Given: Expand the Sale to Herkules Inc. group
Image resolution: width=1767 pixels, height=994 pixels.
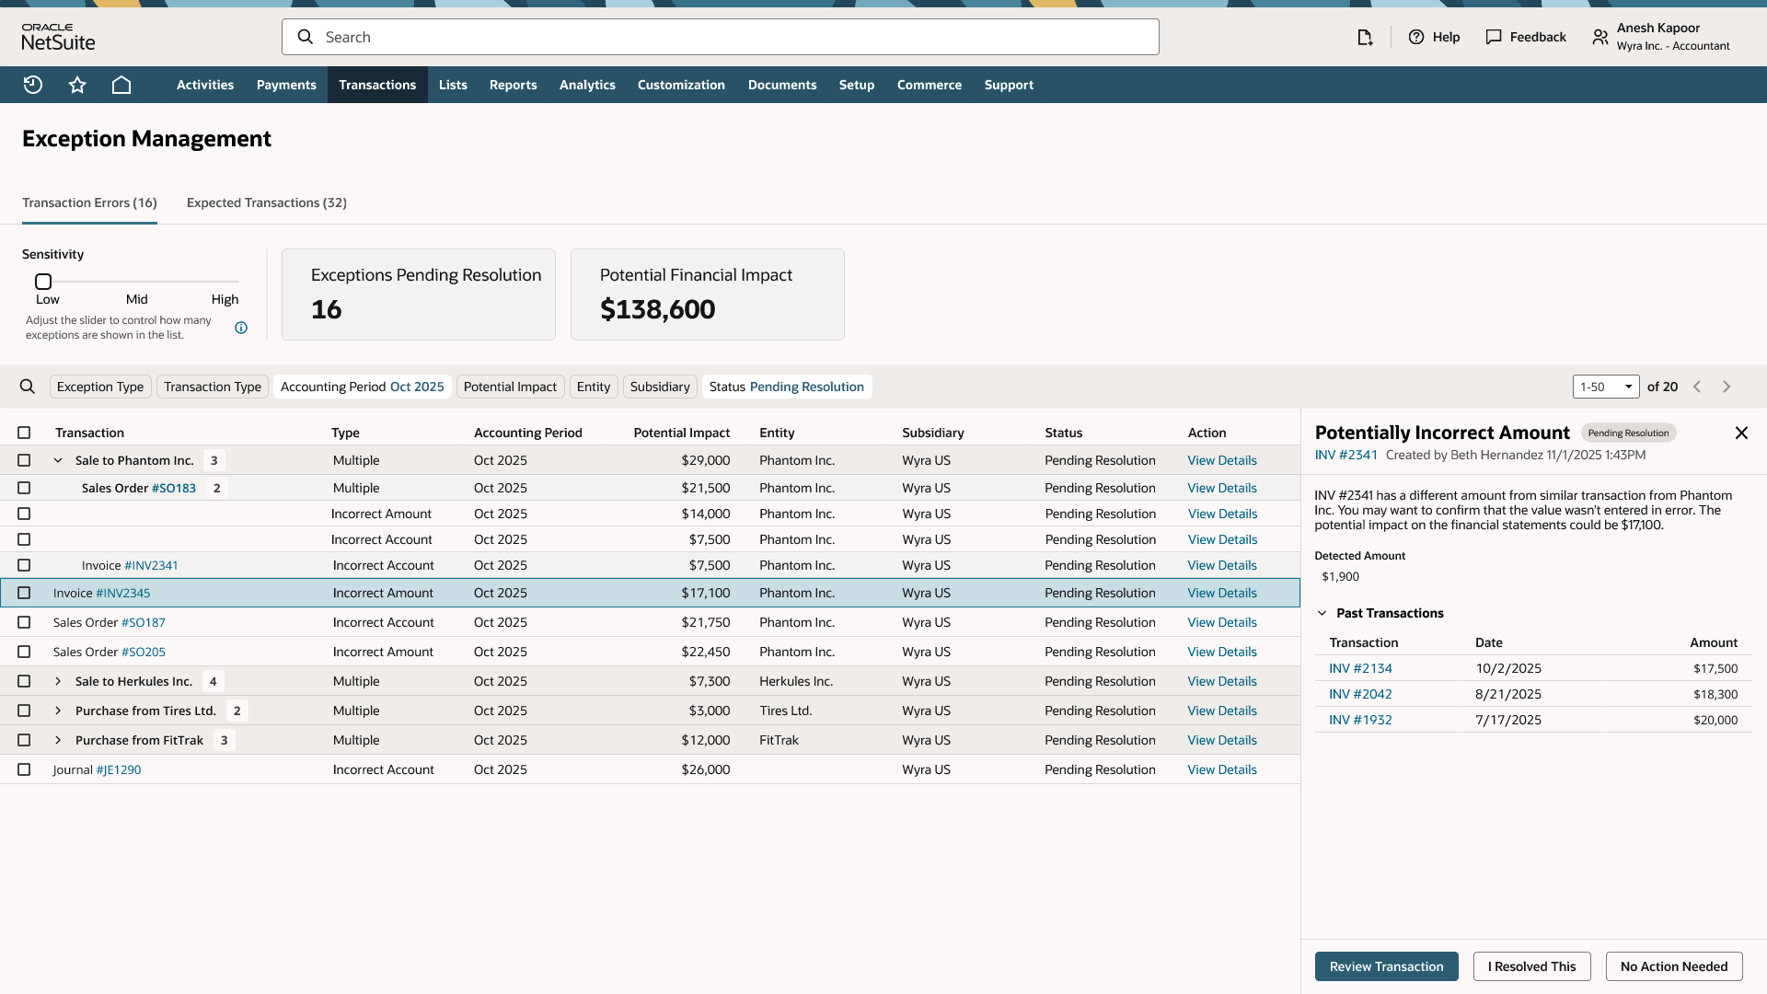Looking at the screenshot, I should point(58,681).
